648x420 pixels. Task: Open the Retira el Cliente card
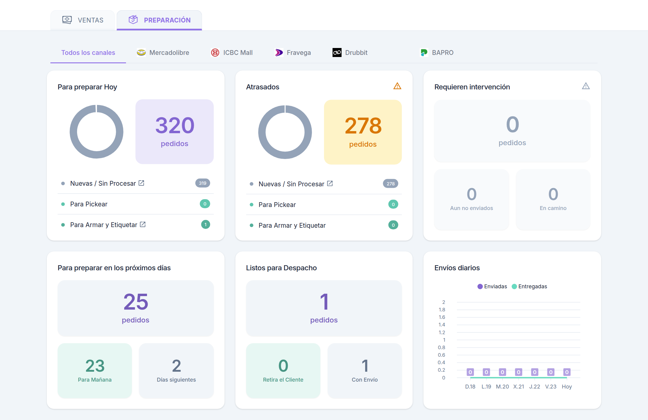283,371
